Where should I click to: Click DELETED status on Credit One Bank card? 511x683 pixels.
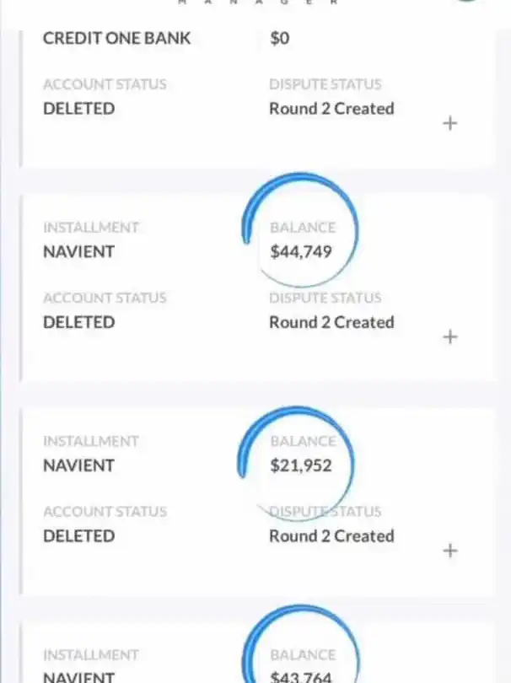coord(78,109)
